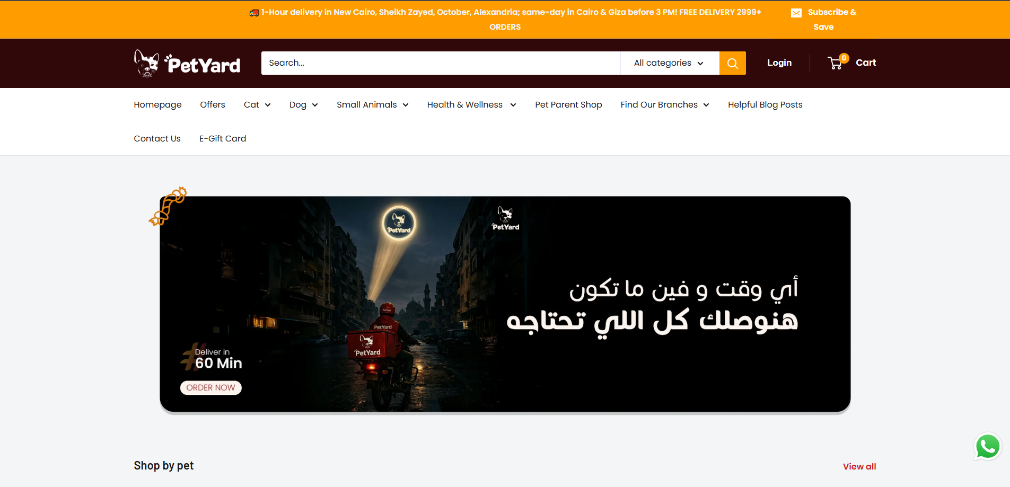Image resolution: width=1010 pixels, height=487 pixels.
Task: Open the WhatsApp chat bubble
Action: click(987, 446)
